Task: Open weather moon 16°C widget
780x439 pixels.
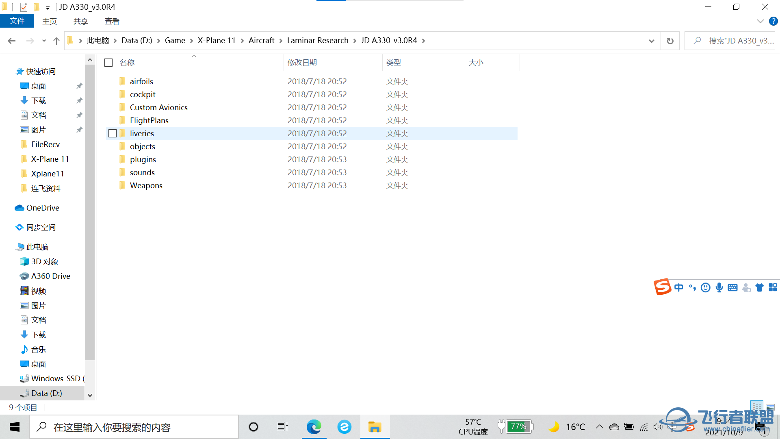Action: 566,427
